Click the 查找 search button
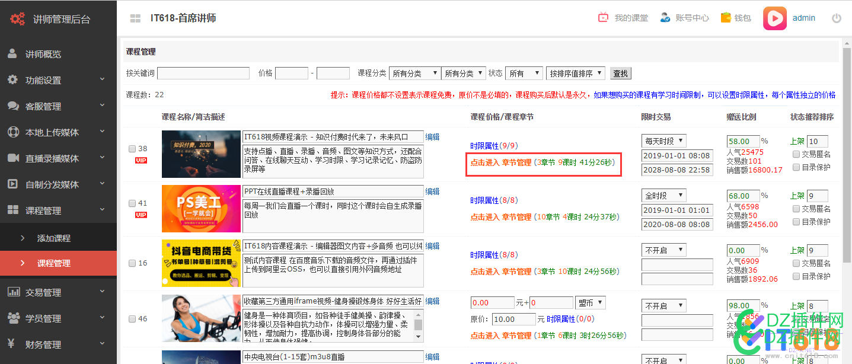The width and height of the screenshot is (852, 364). coord(620,73)
